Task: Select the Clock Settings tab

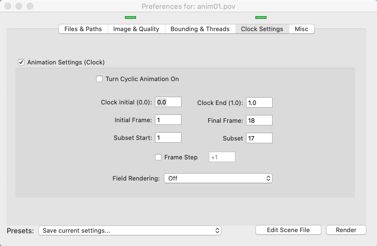Action: coord(262,29)
